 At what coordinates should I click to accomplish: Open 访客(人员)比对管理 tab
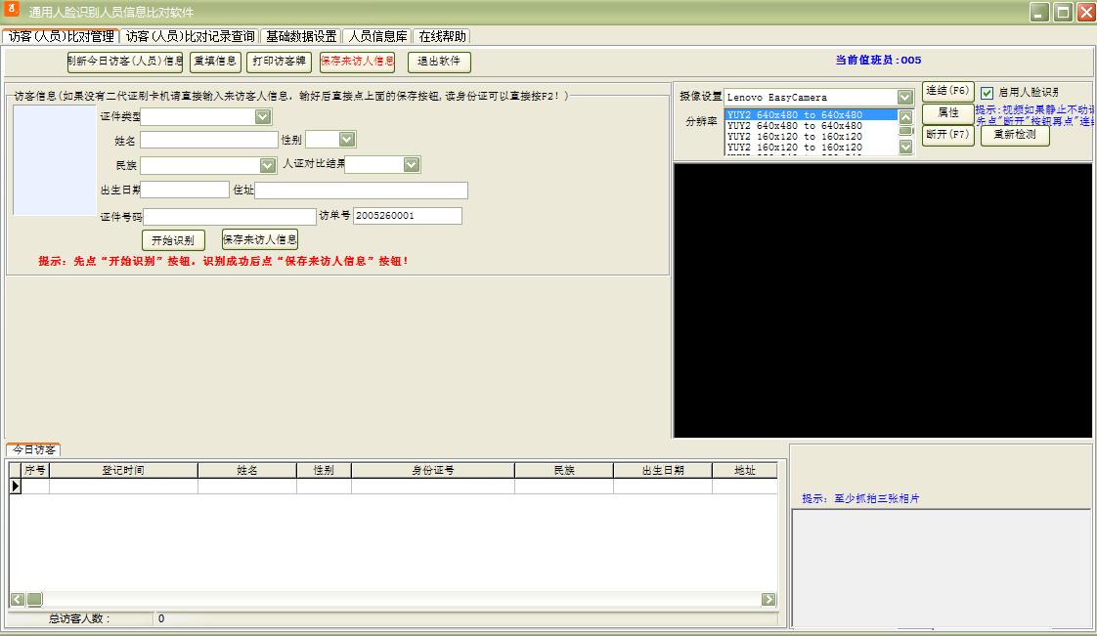(61, 36)
